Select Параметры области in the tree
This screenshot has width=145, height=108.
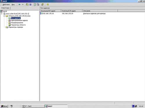(x=18, y=25)
